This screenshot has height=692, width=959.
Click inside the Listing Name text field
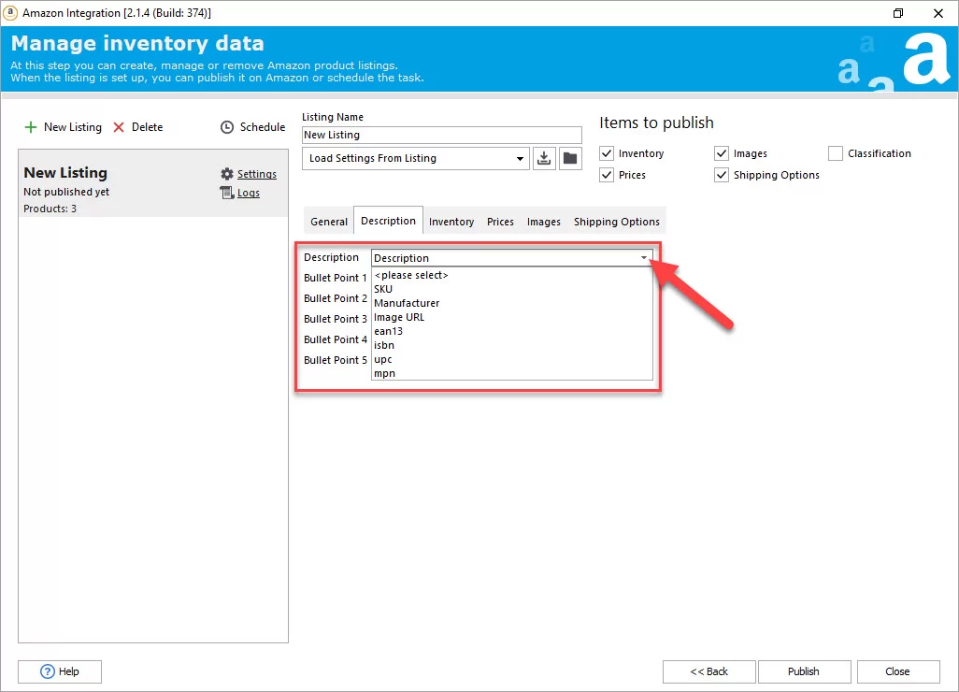pyautogui.click(x=441, y=135)
